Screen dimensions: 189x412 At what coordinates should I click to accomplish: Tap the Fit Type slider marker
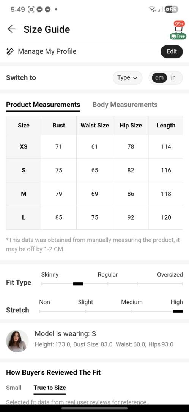click(x=78, y=284)
